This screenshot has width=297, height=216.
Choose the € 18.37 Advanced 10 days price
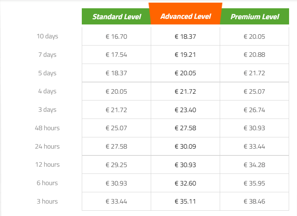[185, 37]
